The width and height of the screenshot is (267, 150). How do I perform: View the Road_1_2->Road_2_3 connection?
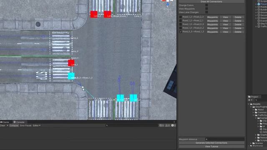pos(225,17)
